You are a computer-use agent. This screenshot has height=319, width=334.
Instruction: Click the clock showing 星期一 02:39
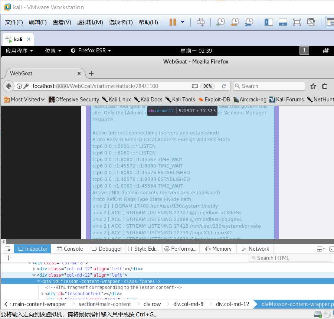point(196,51)
